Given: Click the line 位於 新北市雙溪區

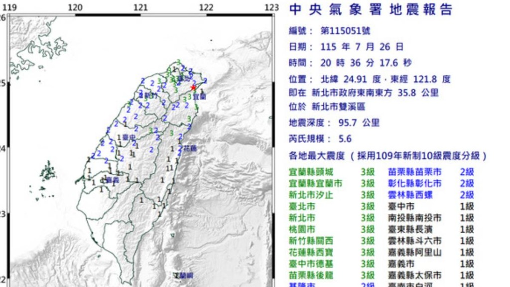Looking at the screenshot, I should coord(327,107).
